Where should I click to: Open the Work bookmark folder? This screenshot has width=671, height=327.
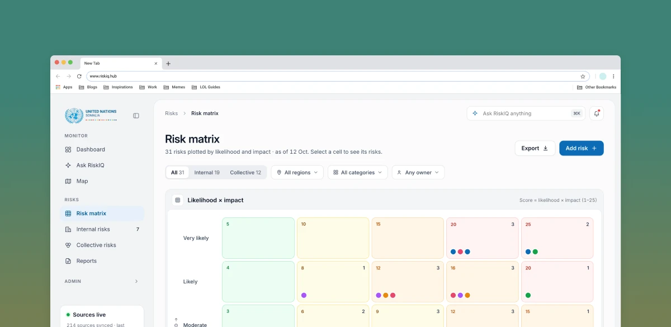coord(148,87)
